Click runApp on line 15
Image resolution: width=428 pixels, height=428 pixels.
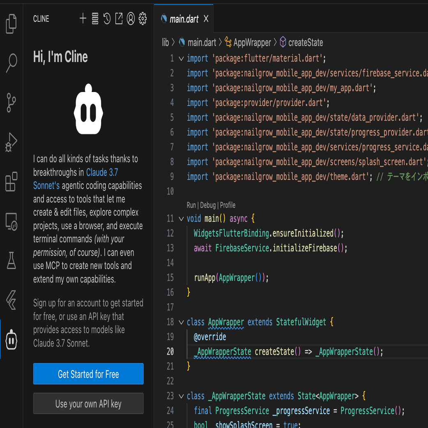point(205,278)
